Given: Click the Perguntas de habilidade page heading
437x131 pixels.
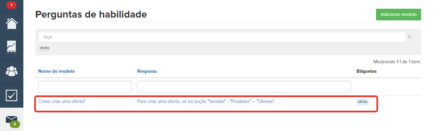Looking at the screenshot, I should [x=91, y=15].
